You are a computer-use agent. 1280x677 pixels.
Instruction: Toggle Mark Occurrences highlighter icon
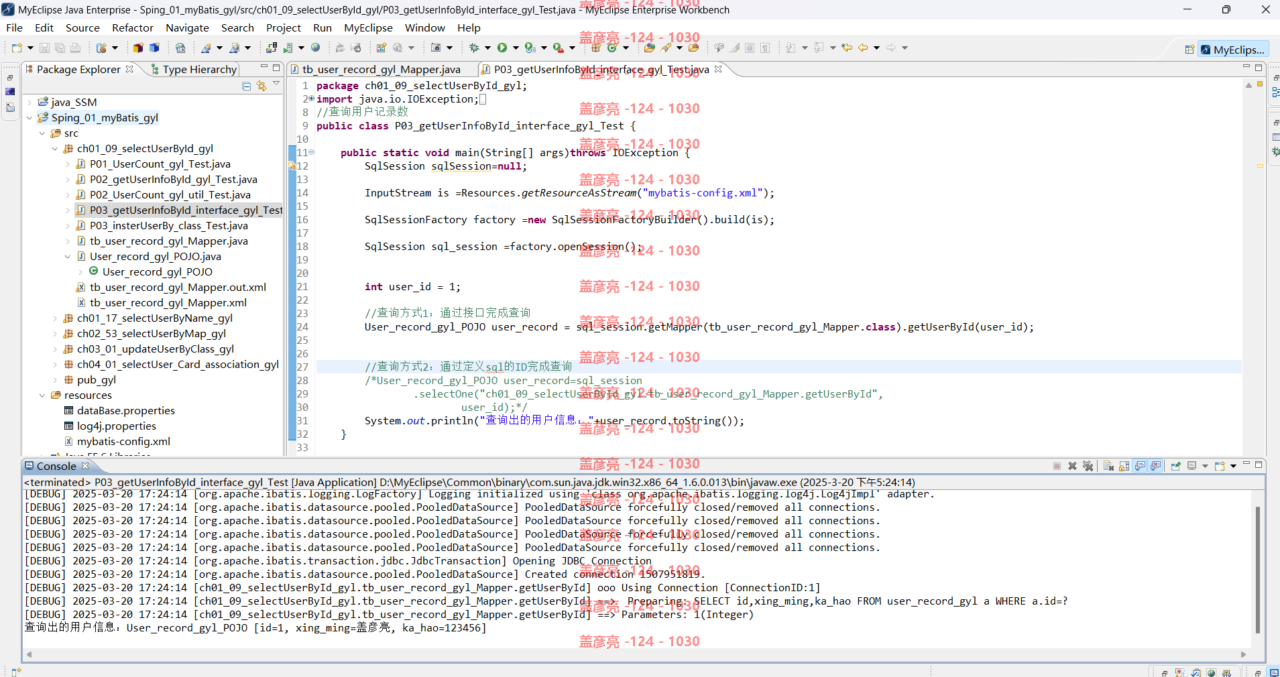(735, 48)
